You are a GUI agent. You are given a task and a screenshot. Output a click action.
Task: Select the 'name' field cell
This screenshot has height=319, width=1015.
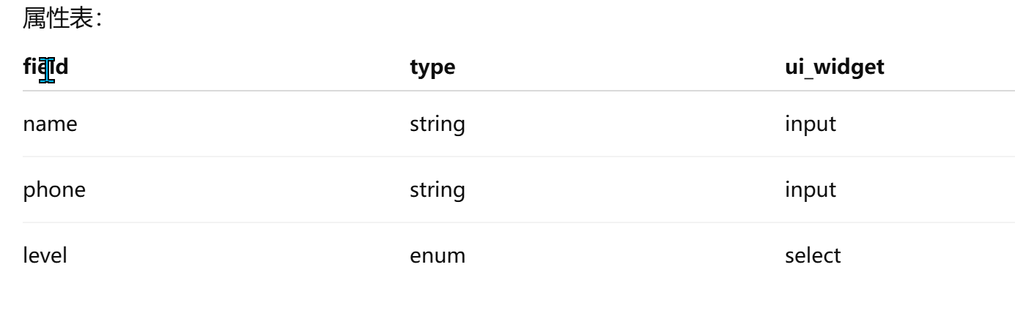51,124
